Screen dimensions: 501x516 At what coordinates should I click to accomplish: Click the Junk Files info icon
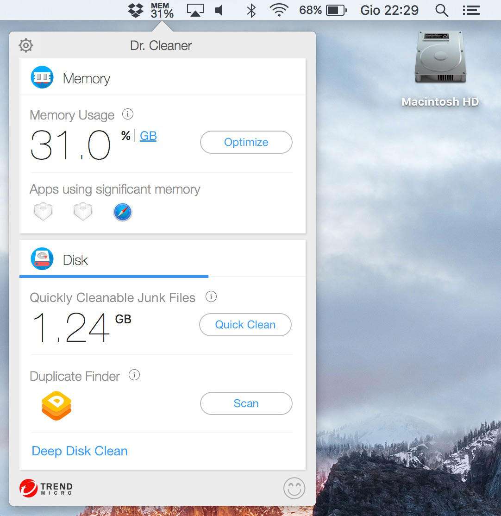click(x=211, y=296)
